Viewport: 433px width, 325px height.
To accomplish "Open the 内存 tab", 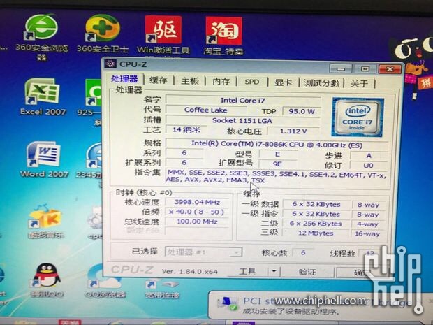I will pos(221,82).
